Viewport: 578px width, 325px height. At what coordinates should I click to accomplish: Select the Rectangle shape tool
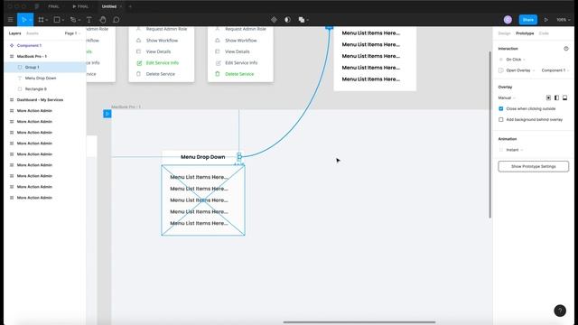[x=57, y=20]
